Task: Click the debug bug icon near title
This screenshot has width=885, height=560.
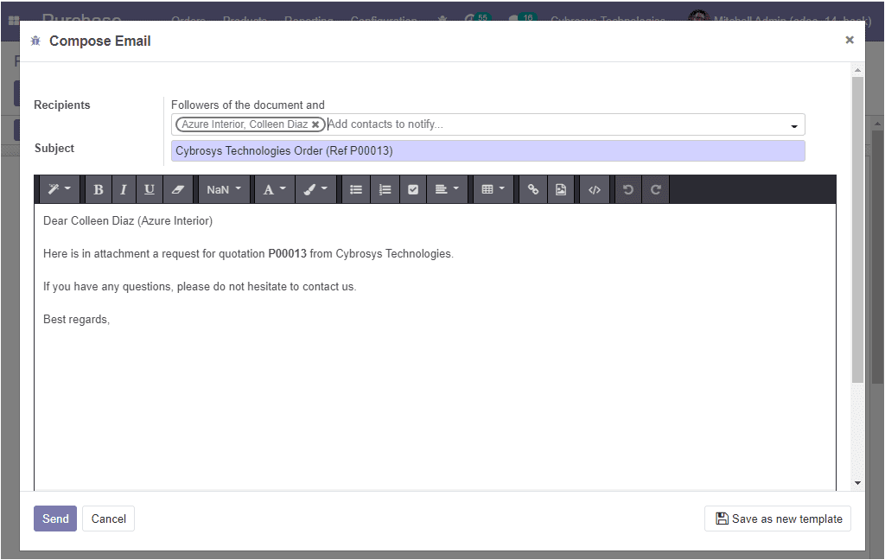Action: pos(35,41)
